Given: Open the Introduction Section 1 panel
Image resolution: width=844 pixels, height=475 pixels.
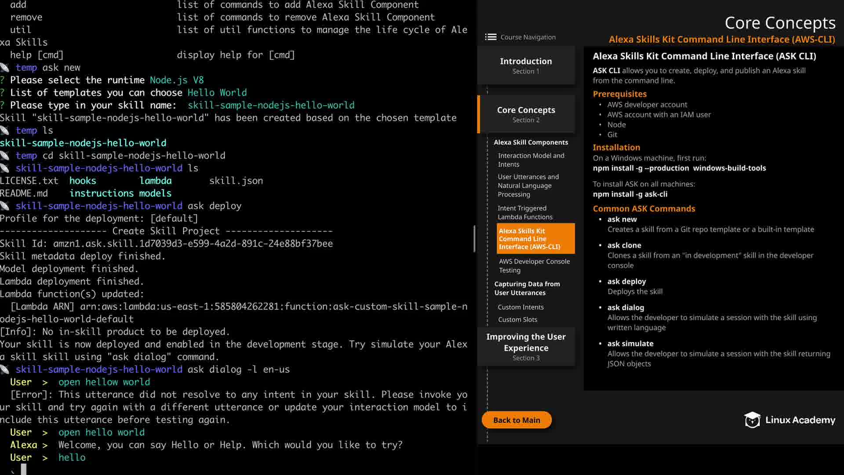Looking at the screenshot, I should point(526,65).
